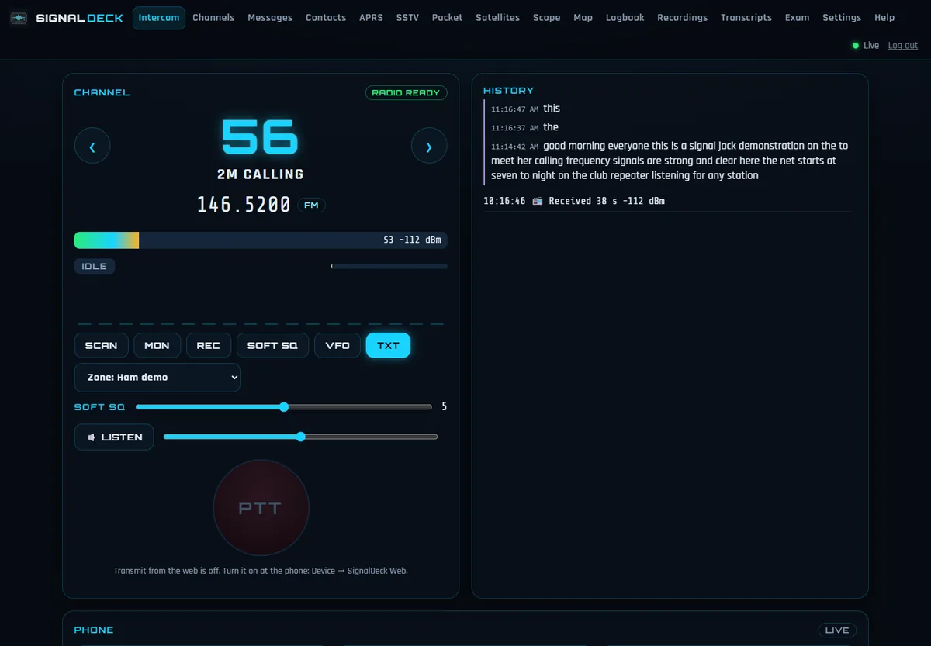Viewport: 931px width, 646px height.
Task: Go to next channel with right chevron
Action: pos(429,146)
